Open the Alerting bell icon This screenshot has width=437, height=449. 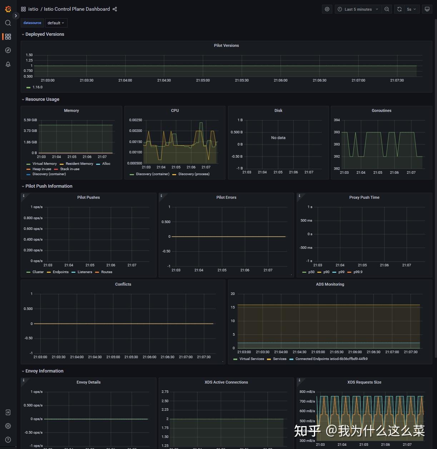(8, 64)
